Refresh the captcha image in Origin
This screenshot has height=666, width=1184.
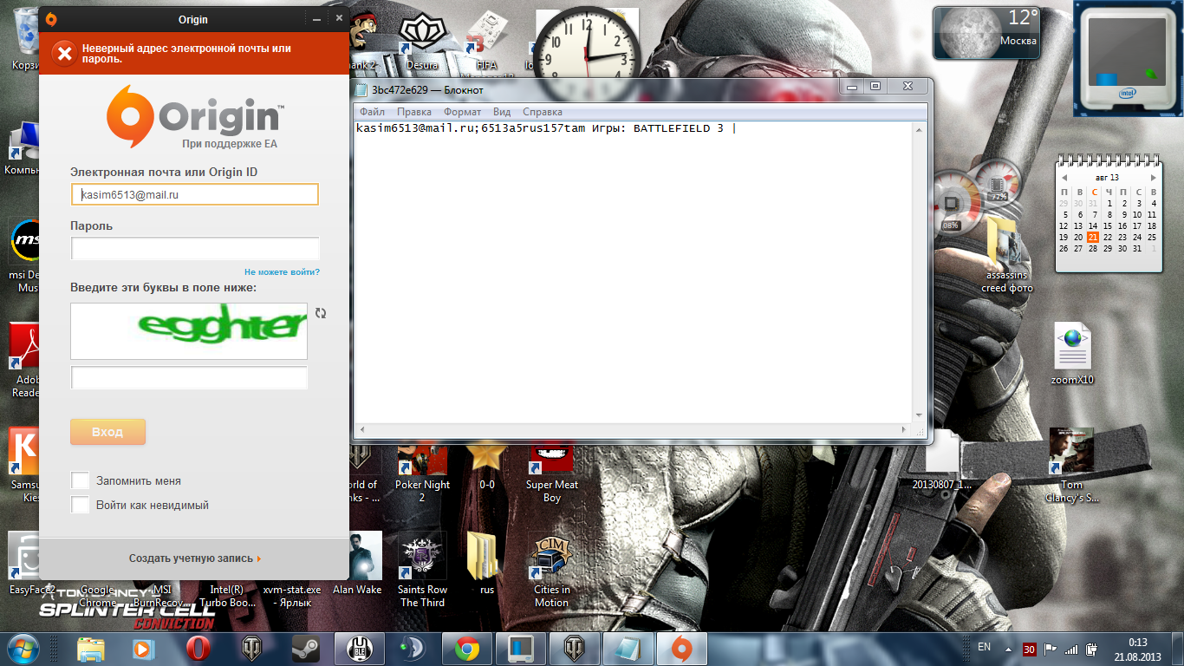[321, 313]
